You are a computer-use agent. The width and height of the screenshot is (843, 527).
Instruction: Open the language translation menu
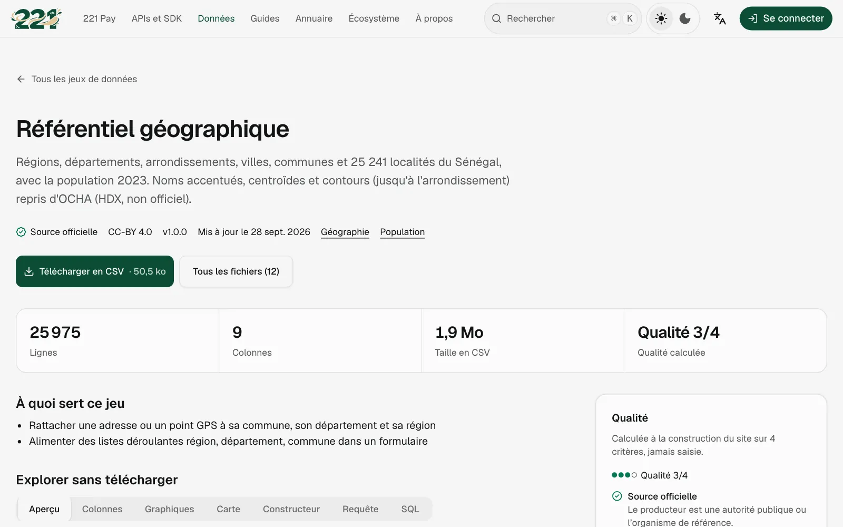pos(720,18)
